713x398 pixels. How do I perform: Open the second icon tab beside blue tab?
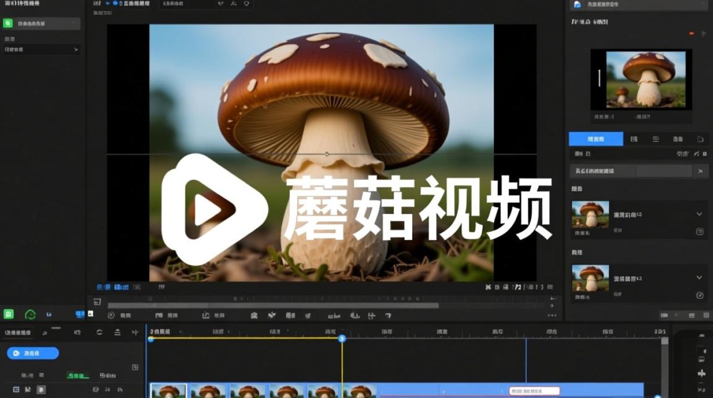click(656, 139)
